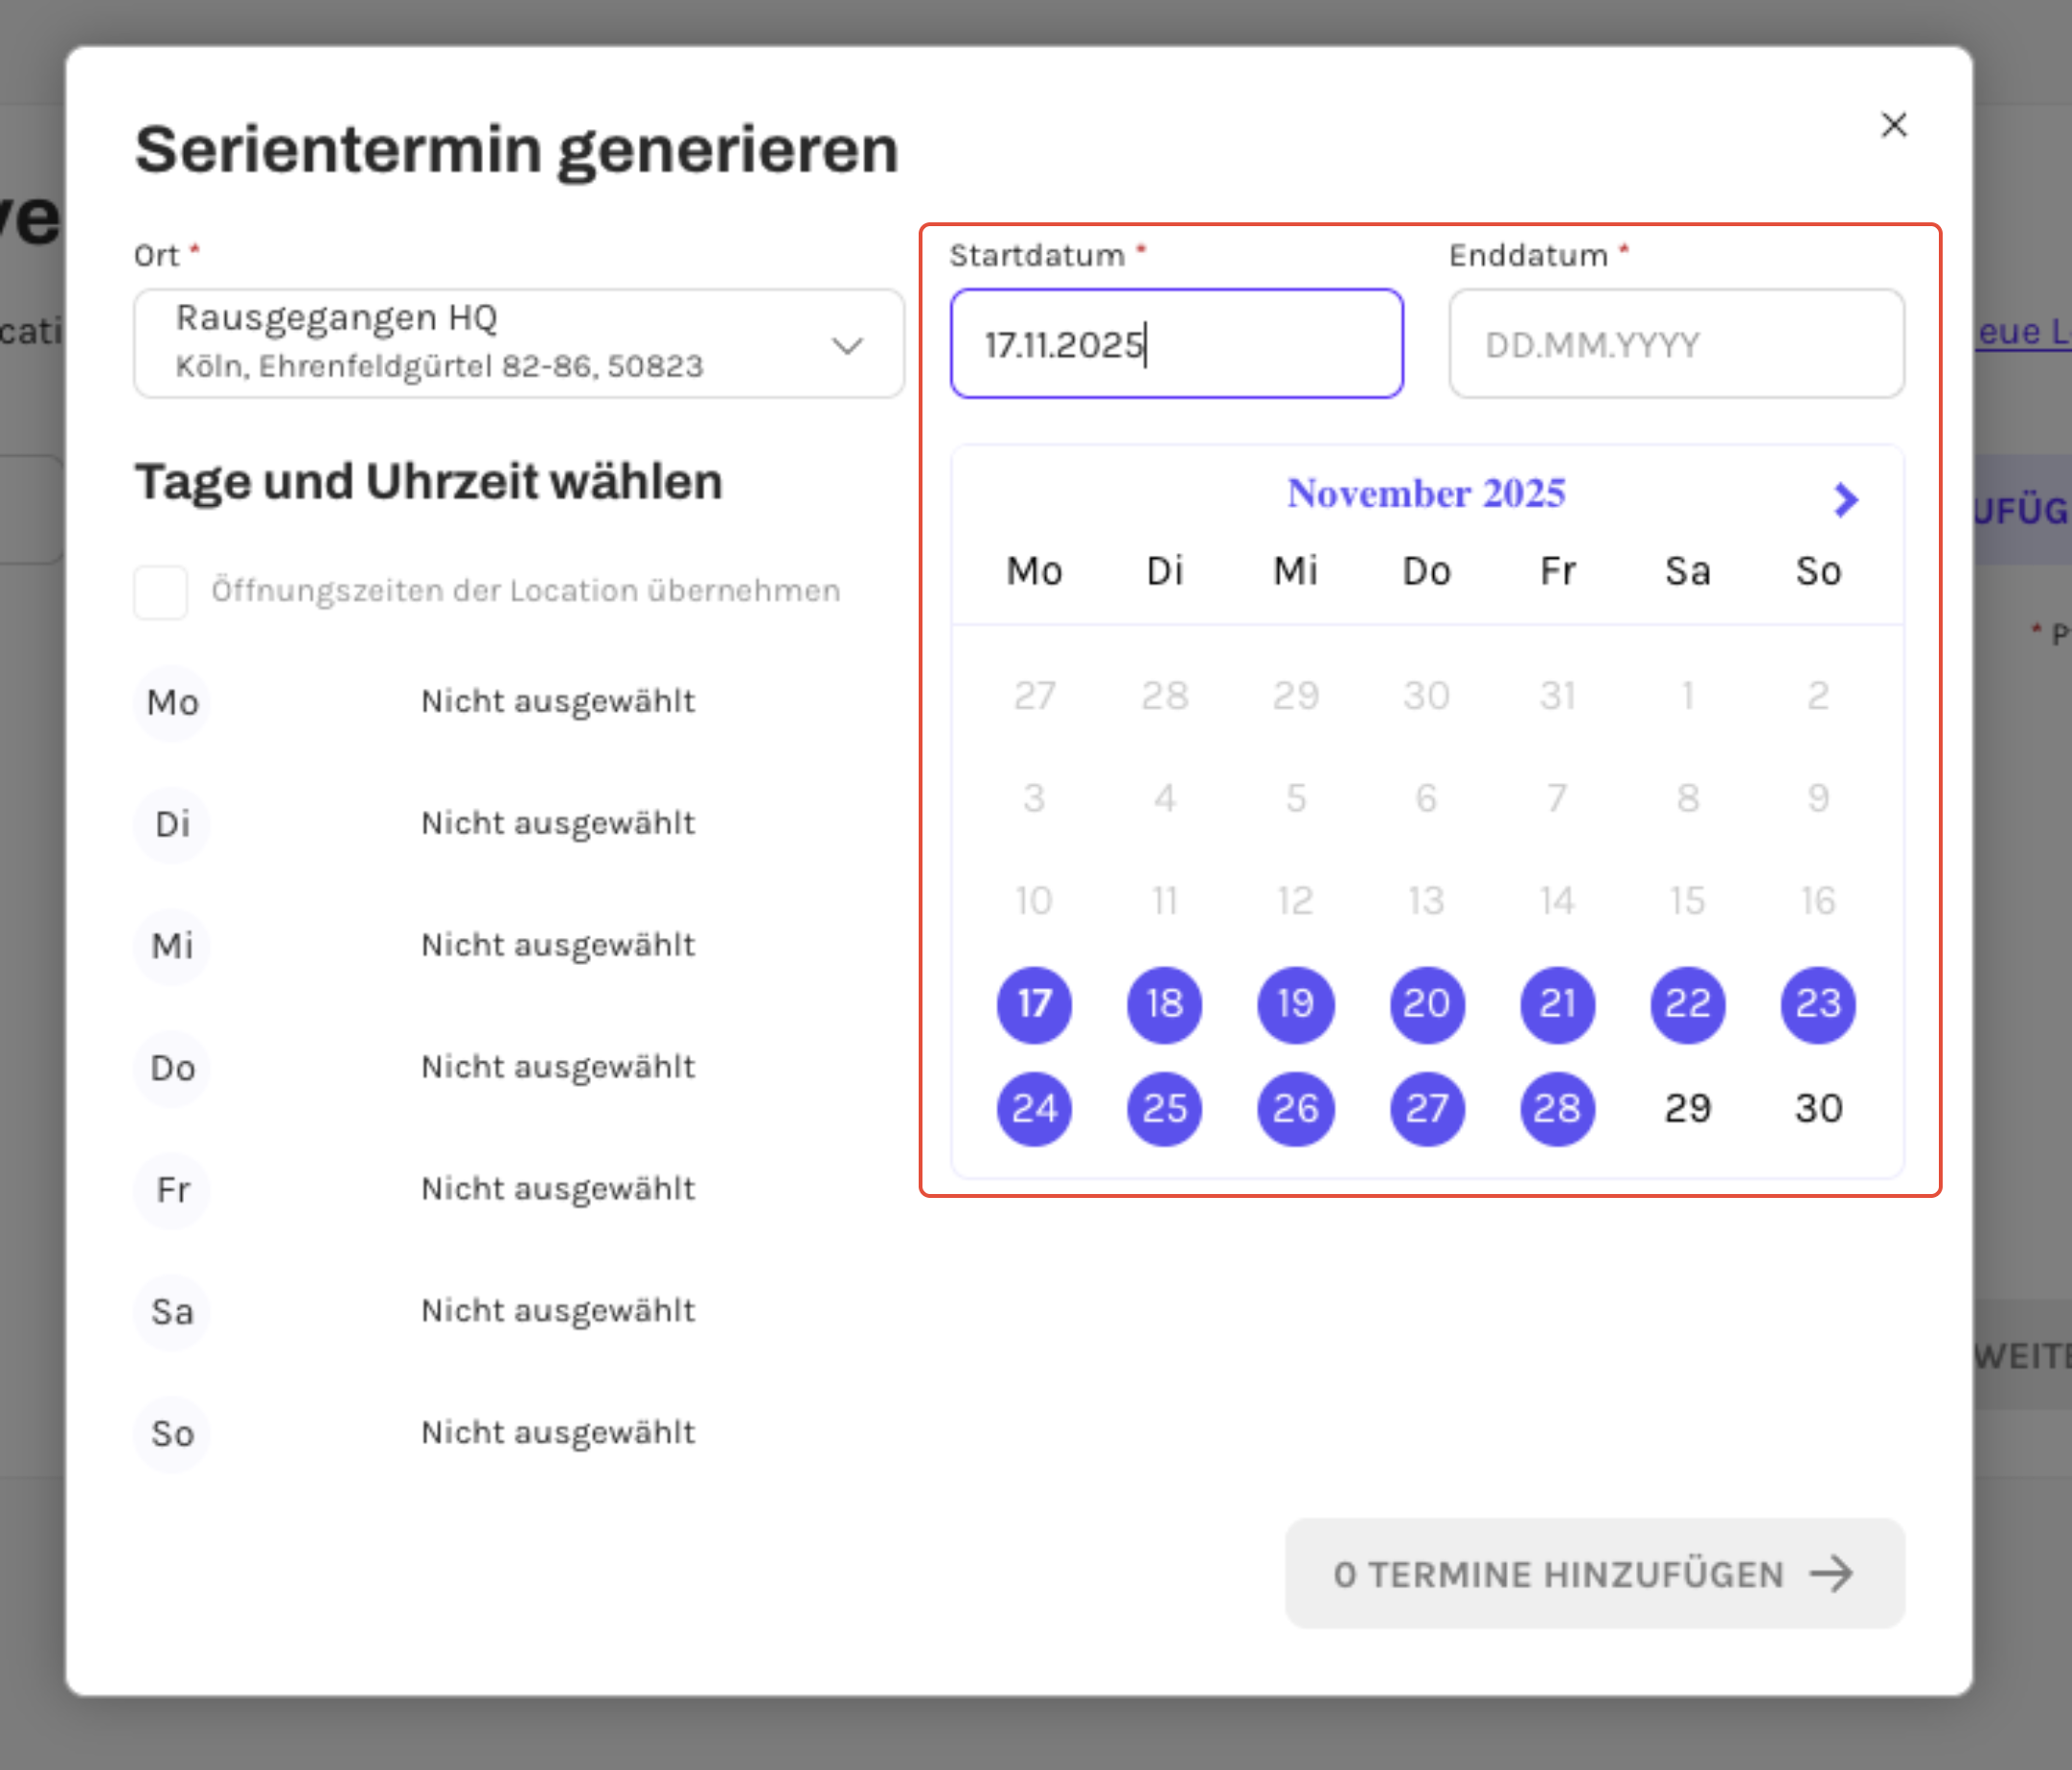
Task: Open the Ort location dropdown
Action: [518, 343]
